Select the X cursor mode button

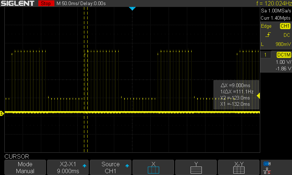153,167
